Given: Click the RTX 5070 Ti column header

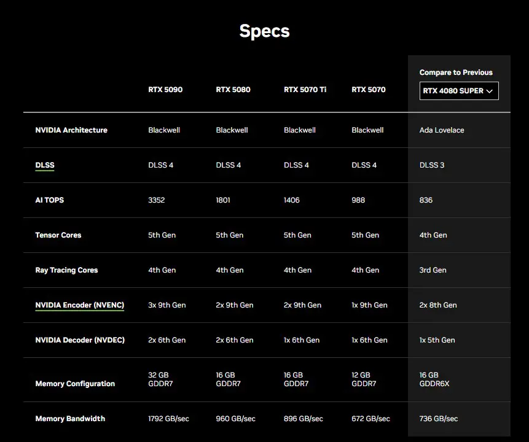Looking at the screenshot, I should click(x=305, y=90).
